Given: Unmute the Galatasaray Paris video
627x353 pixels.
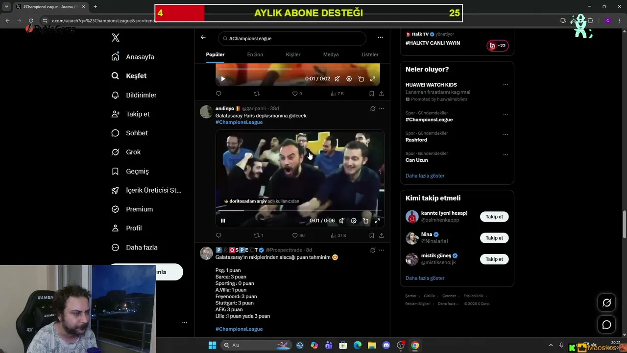Looking at the screenshot, I should [342, 221].
